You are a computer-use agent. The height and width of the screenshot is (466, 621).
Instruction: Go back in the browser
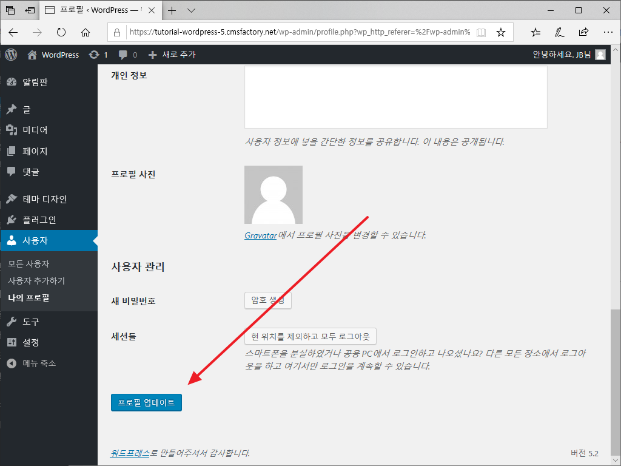[x=13, y=32]
